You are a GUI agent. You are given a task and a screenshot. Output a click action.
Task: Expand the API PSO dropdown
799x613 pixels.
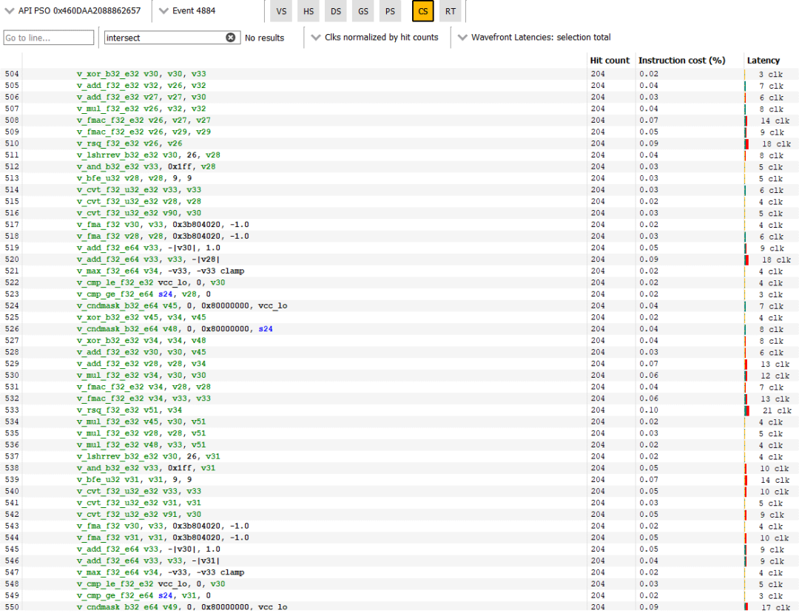pos(71,10)
